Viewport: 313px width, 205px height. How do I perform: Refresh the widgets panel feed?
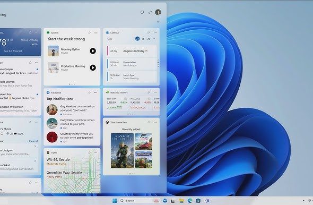click(142, 12)
